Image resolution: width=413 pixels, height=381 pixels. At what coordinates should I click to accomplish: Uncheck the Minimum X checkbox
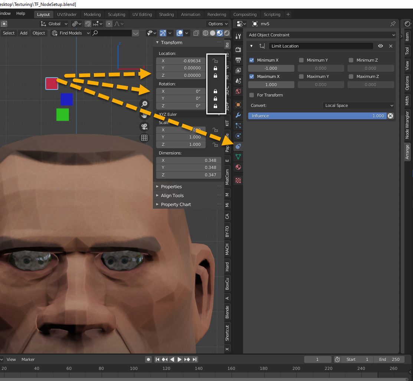point(252,60)
